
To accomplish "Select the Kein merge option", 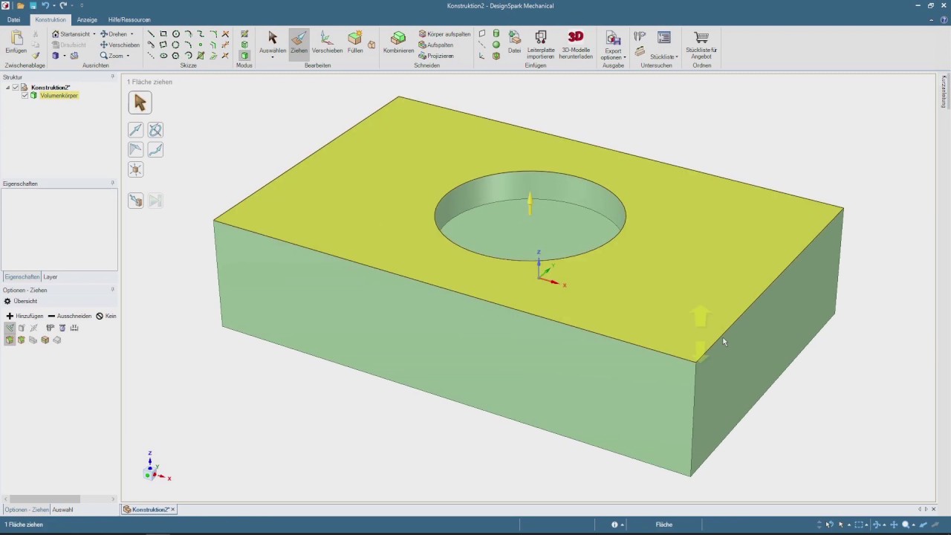I will (x=106, y=316).
